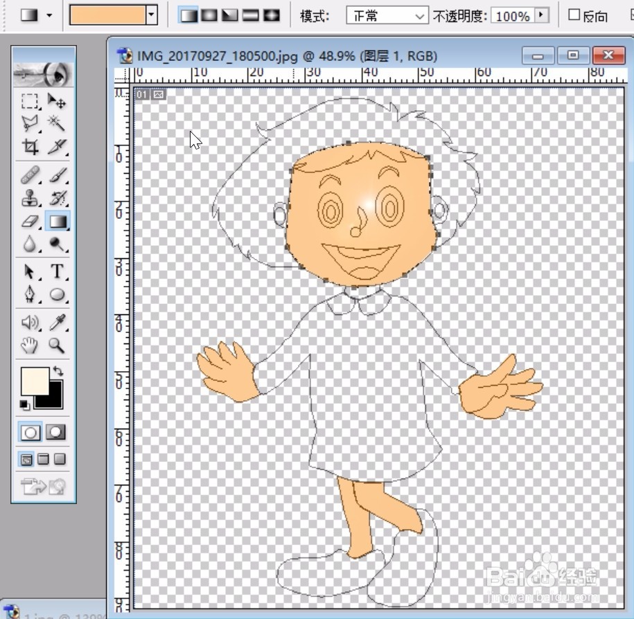Select the Clone Stamp tool
The width and height of the screenshot is (634, 619).
(30, 199)
